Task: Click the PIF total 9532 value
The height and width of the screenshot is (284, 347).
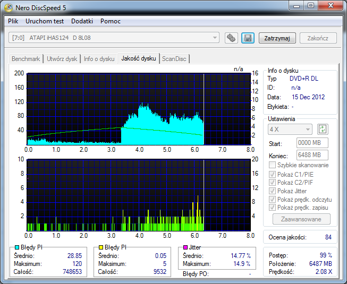Action: pos(160,271)
